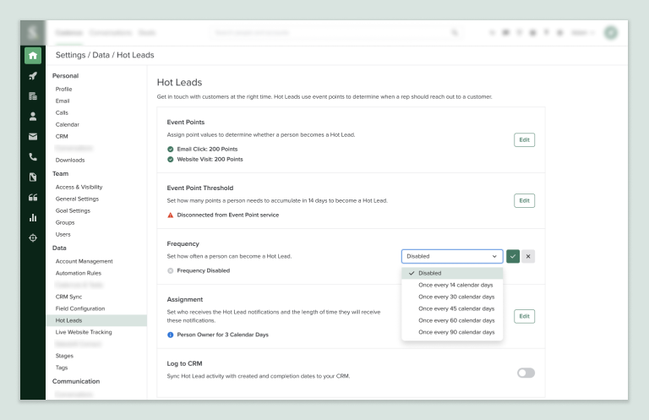This screenshot has width=649, height=420.
Task: Click the Frequency Disabled grey icon
Action: [x=170, y=270]
